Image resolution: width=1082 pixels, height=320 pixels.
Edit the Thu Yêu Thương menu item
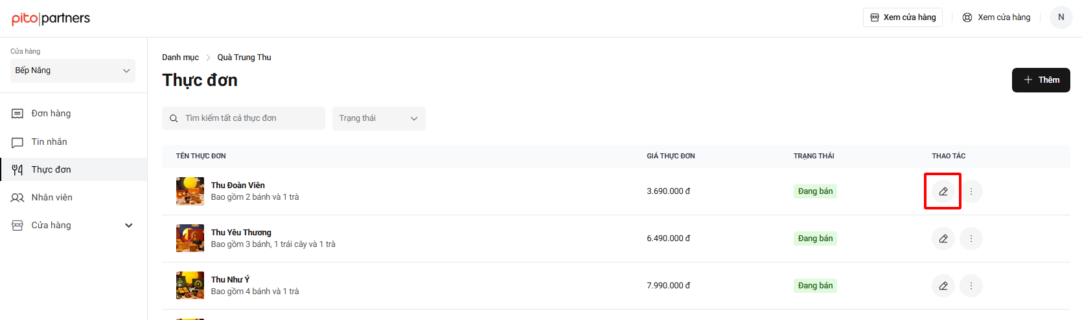point(943,239)
